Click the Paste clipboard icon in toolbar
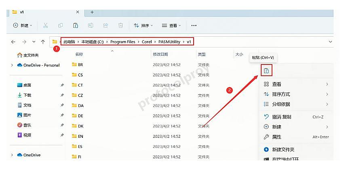 76,25
